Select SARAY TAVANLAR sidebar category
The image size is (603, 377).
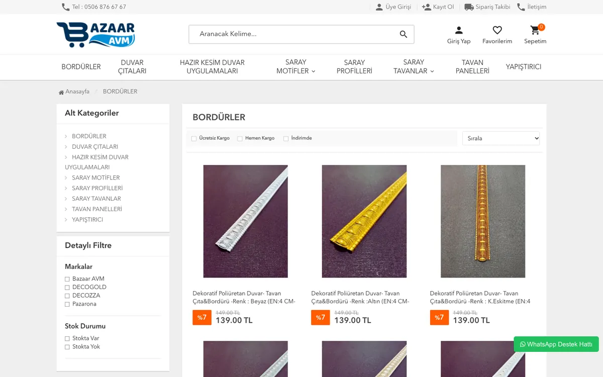96,199
